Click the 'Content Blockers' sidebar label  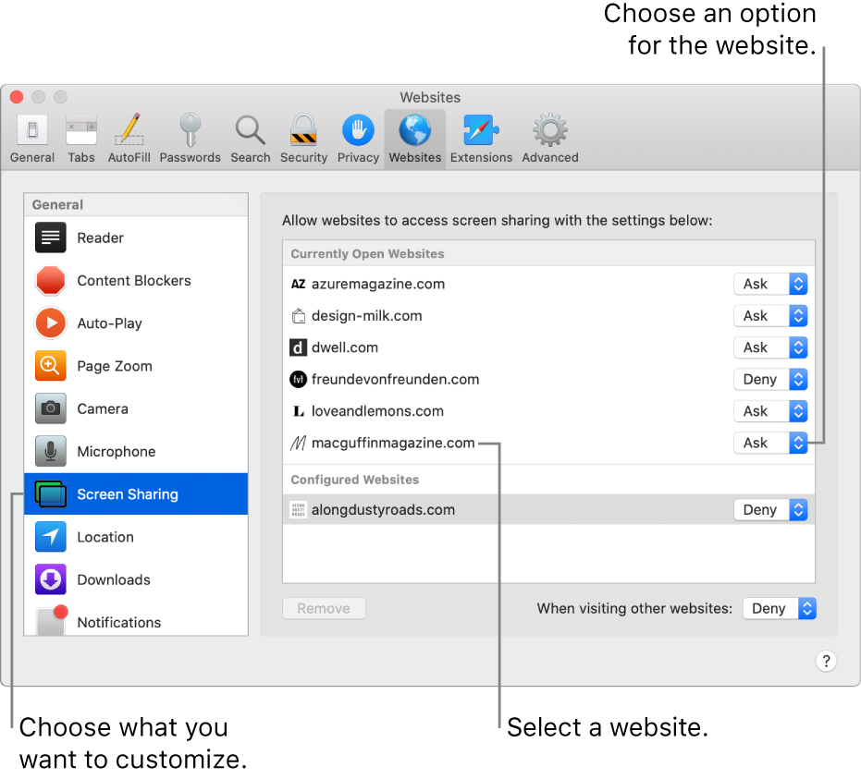(134, 280)
